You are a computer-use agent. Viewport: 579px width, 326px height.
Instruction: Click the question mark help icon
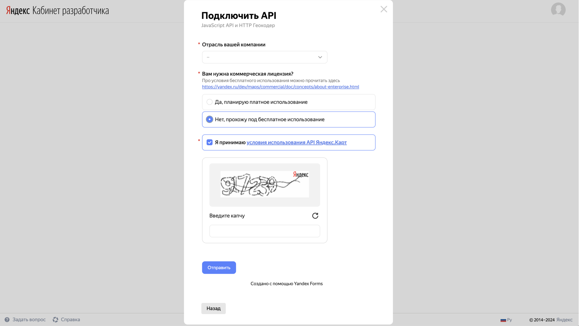click(x=7, y=319)
